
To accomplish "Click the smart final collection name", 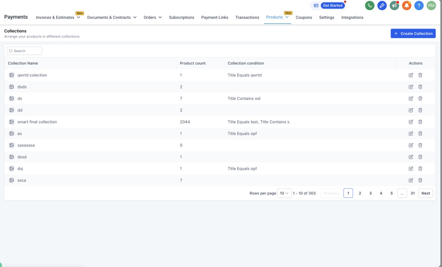I will point(37,122).
